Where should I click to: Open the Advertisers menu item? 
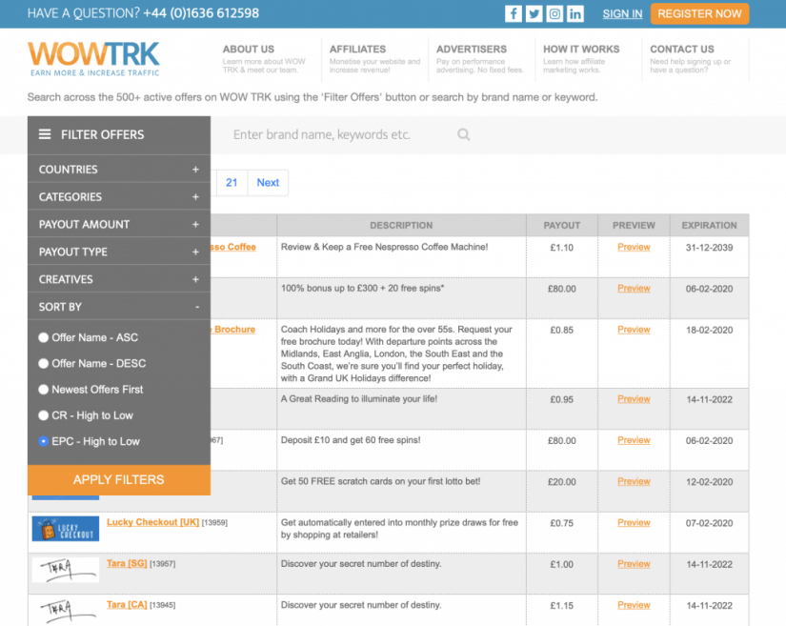point(473,49)
